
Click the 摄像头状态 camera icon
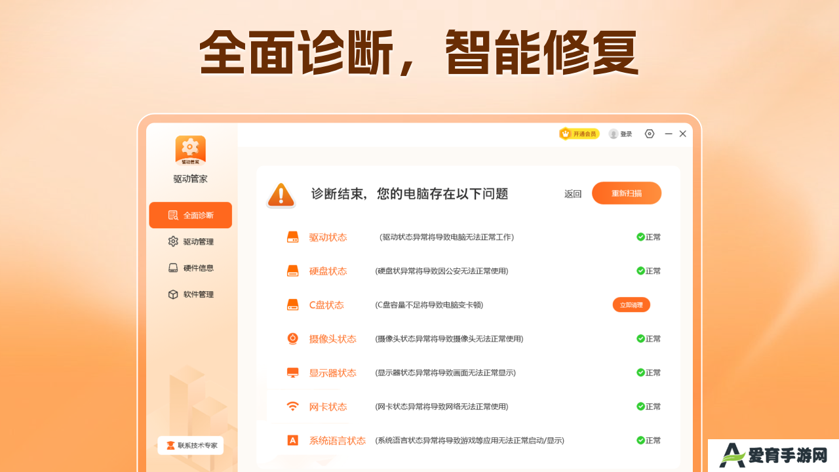tap(293, 339)
